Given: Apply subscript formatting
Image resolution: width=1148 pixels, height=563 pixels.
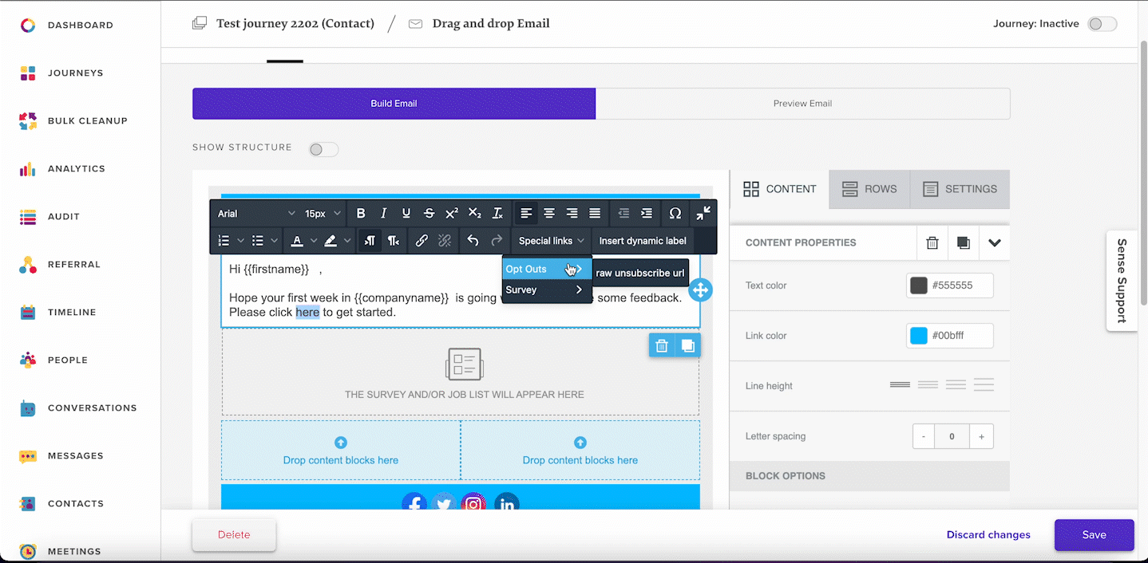Looking at the screenshot, I should pos(474,214).
